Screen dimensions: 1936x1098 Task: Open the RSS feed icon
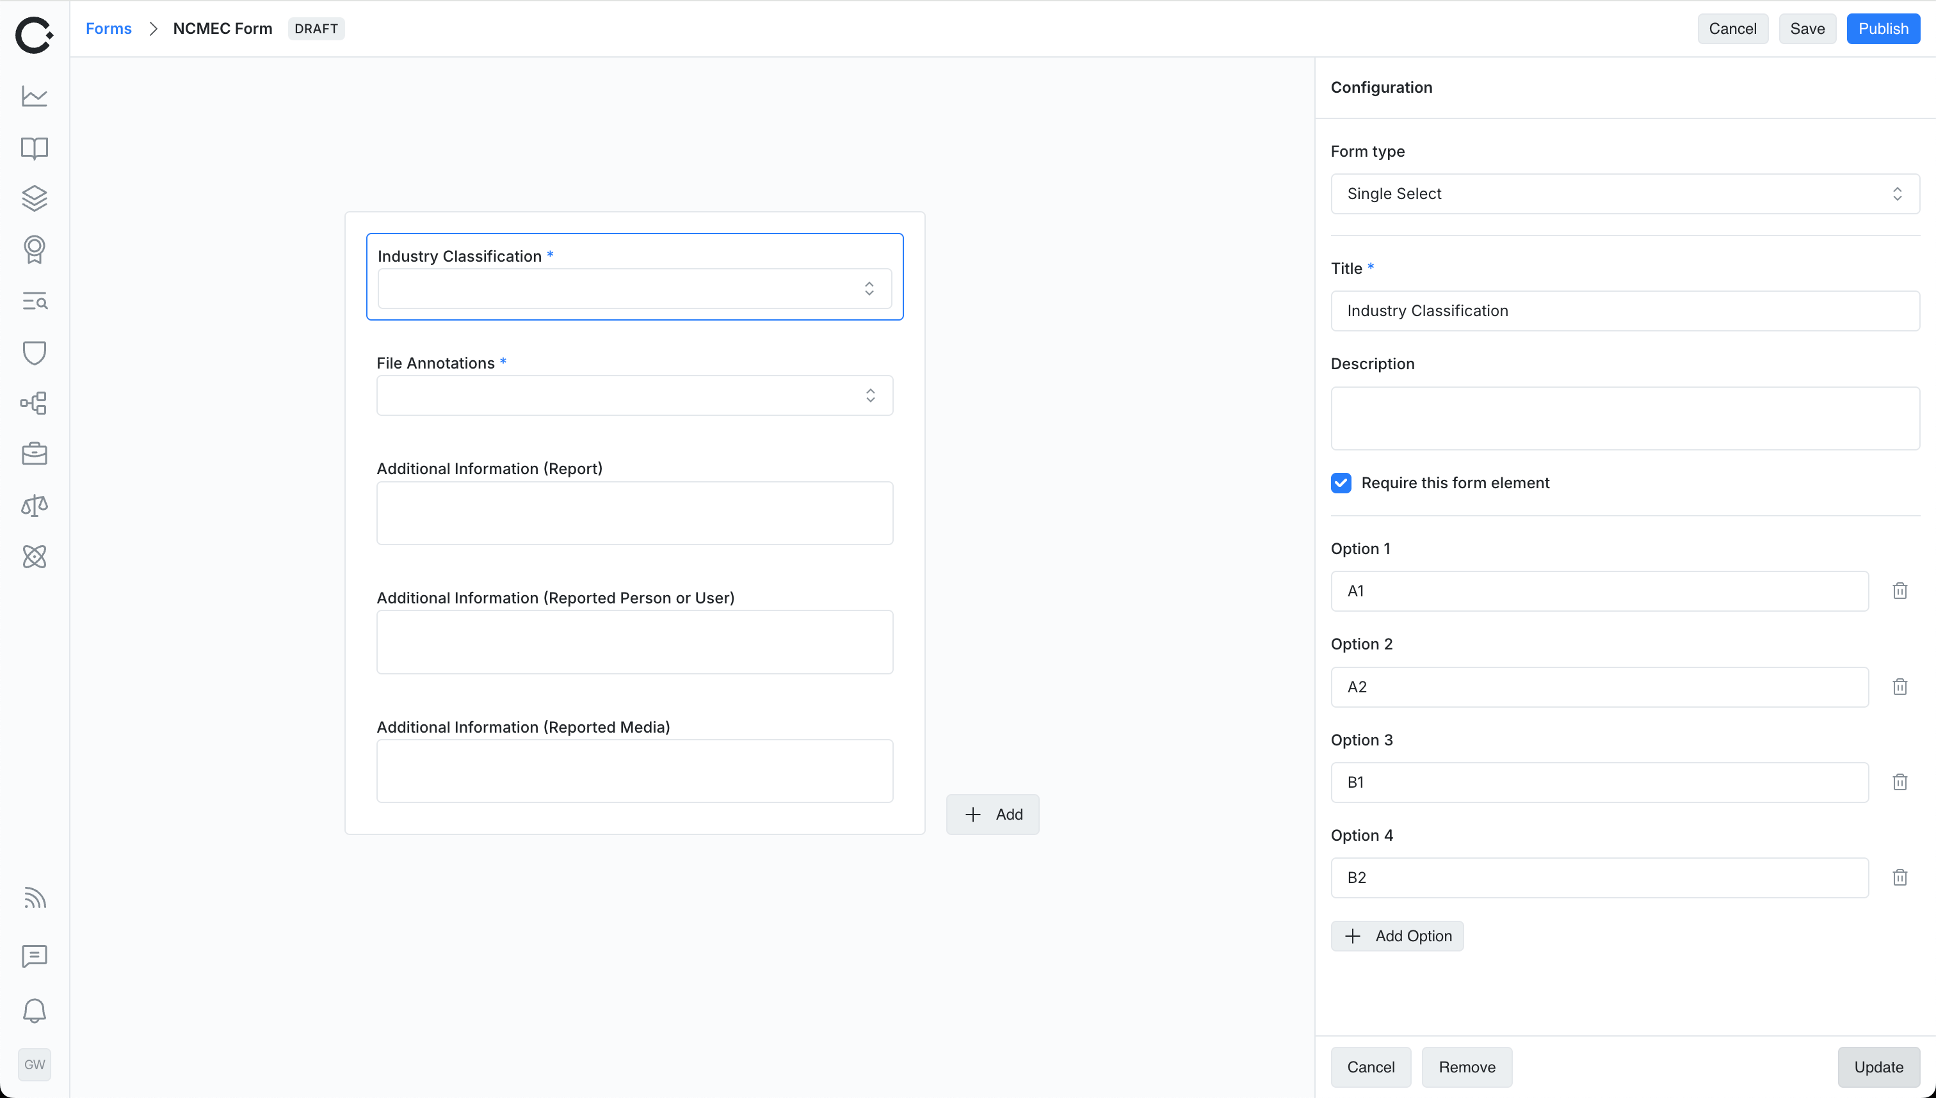pyautogui.click(x=34, y=898)
